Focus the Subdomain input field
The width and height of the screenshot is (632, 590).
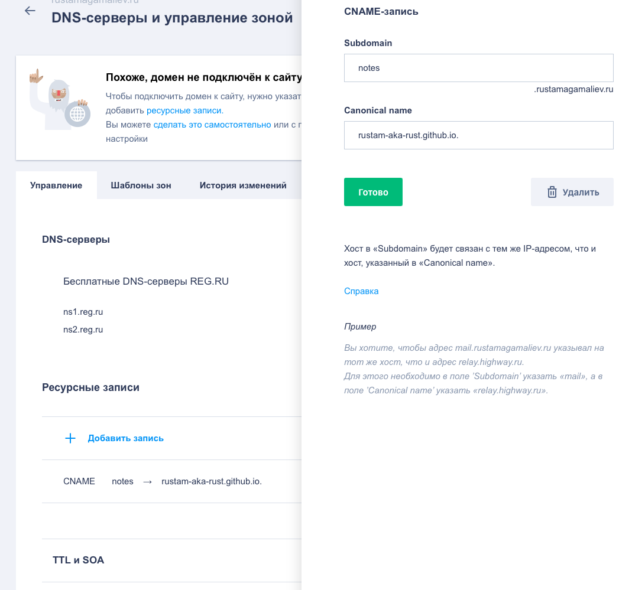point(478,68)
